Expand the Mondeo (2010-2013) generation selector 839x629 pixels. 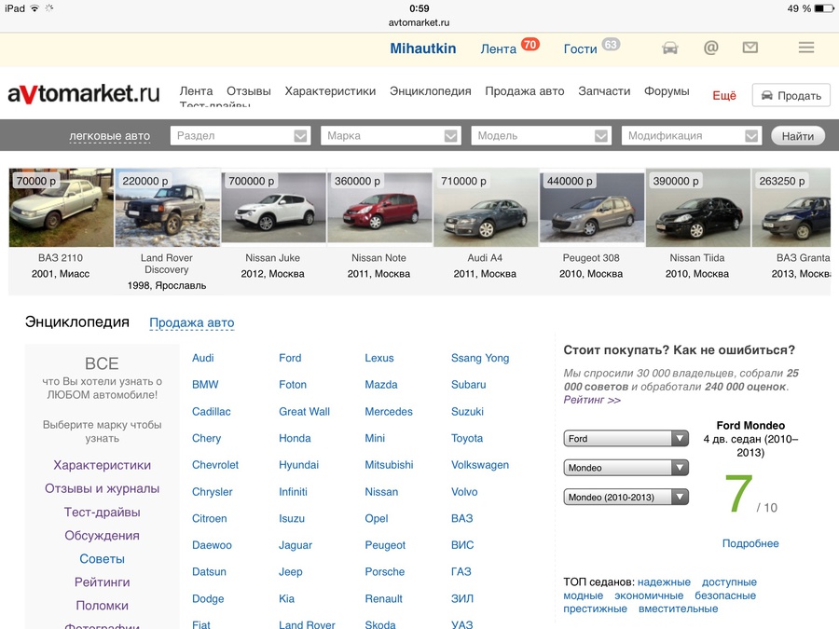tap(626, 498)
